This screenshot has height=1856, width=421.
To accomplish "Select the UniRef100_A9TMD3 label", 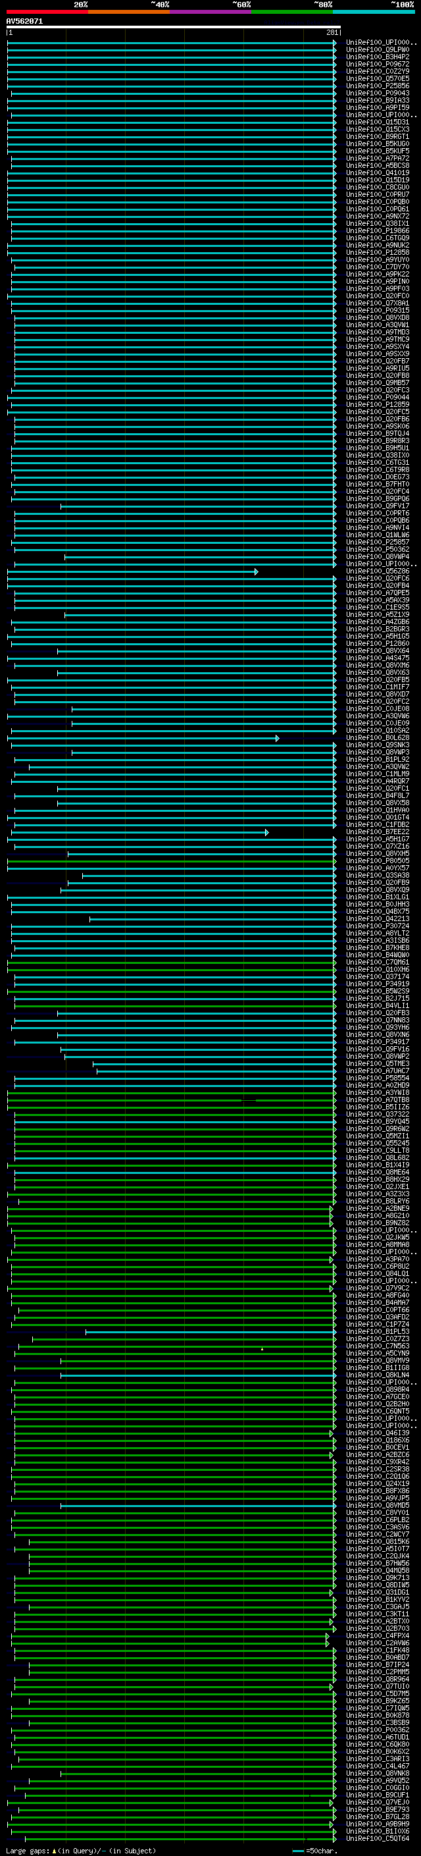I will (378, 332).
